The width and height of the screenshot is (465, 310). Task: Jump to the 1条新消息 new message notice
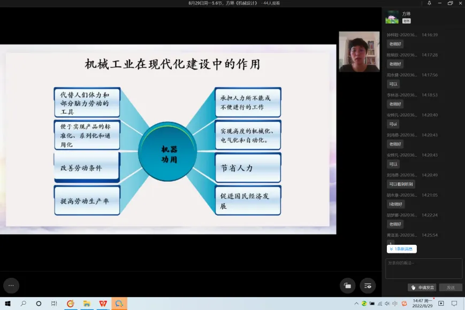click(401, 249)
